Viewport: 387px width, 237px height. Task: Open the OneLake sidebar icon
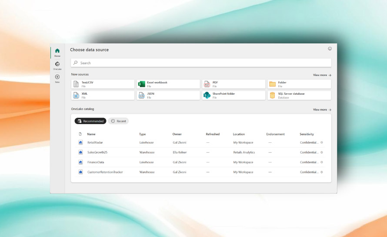pos(57,64)
